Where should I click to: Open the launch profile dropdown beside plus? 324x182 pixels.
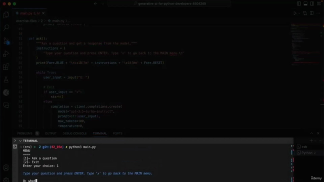tap(315, 141)
